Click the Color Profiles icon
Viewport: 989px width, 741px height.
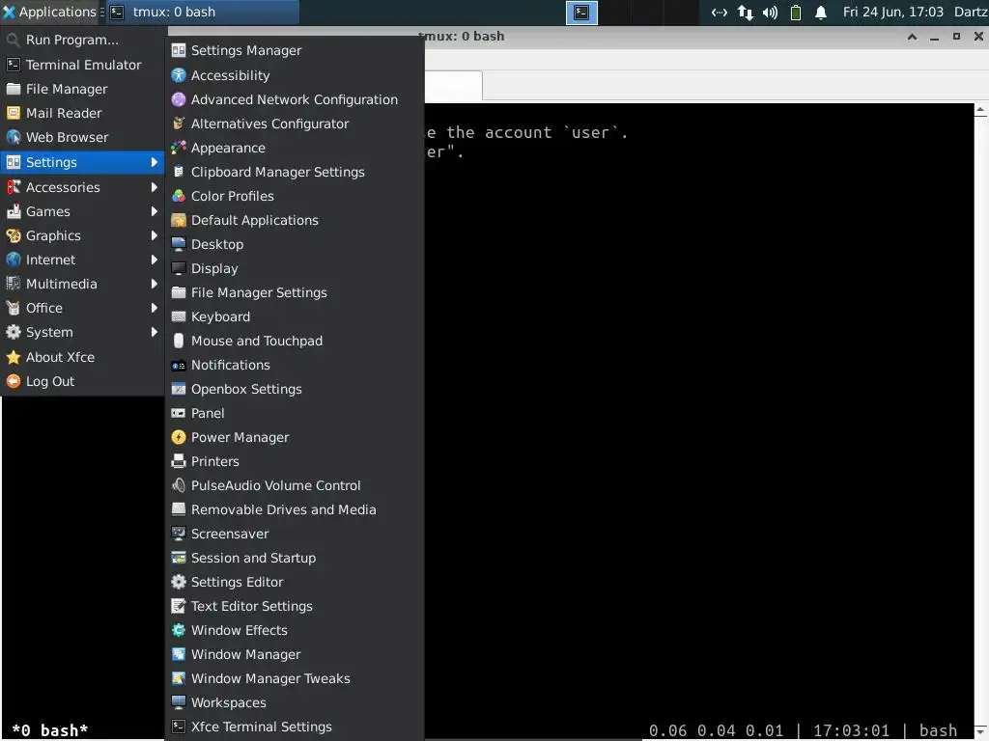(179, 196)
